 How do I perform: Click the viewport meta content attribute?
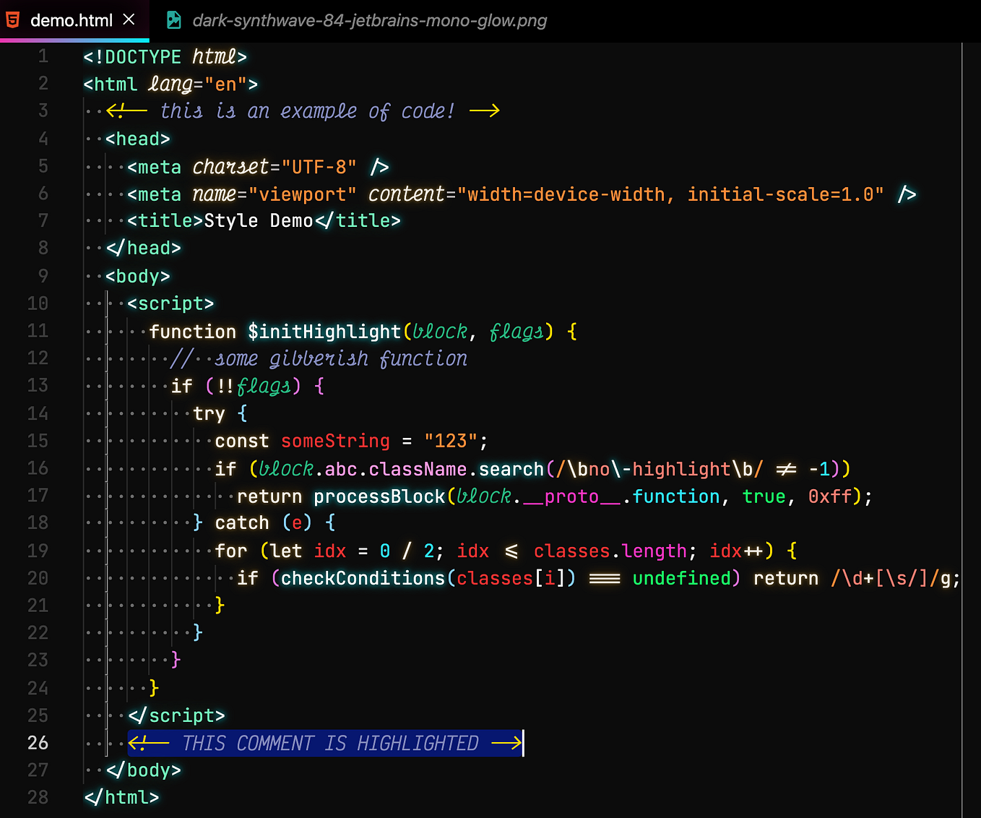(x=406, y=194)
